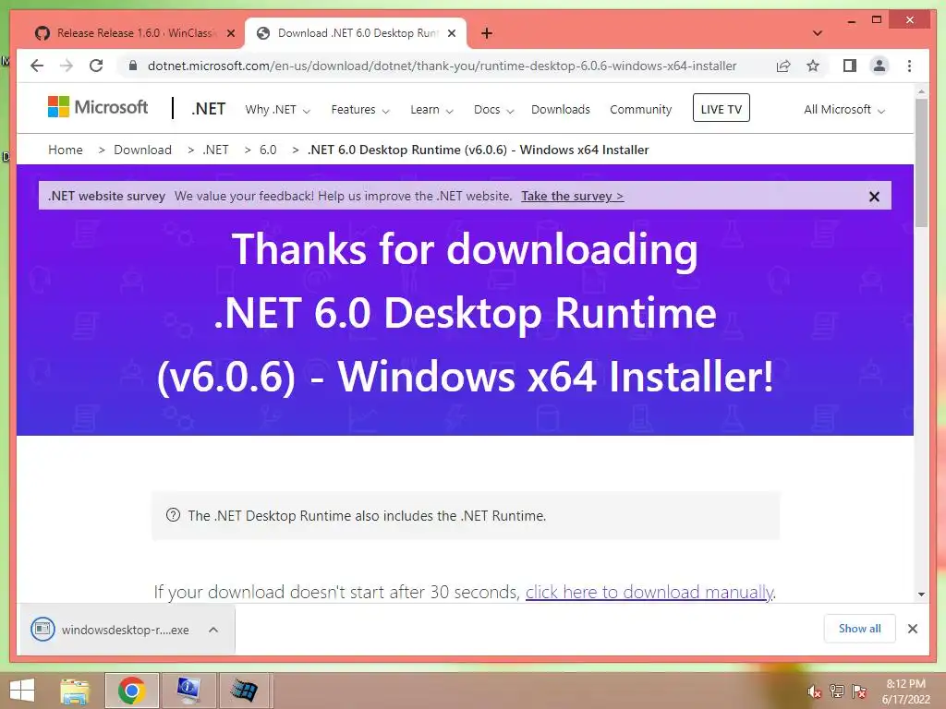Screen dimensions: 946x709
Task: Click here to download manually link
Action: 649,592
